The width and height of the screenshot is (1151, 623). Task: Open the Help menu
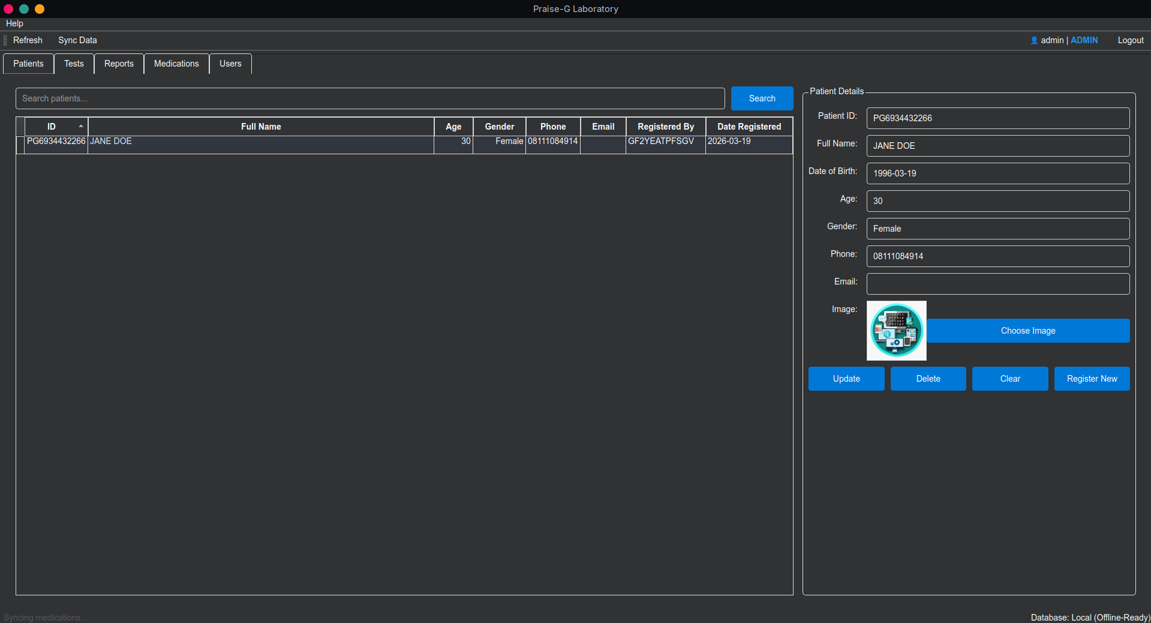click(x=14, y=23)
